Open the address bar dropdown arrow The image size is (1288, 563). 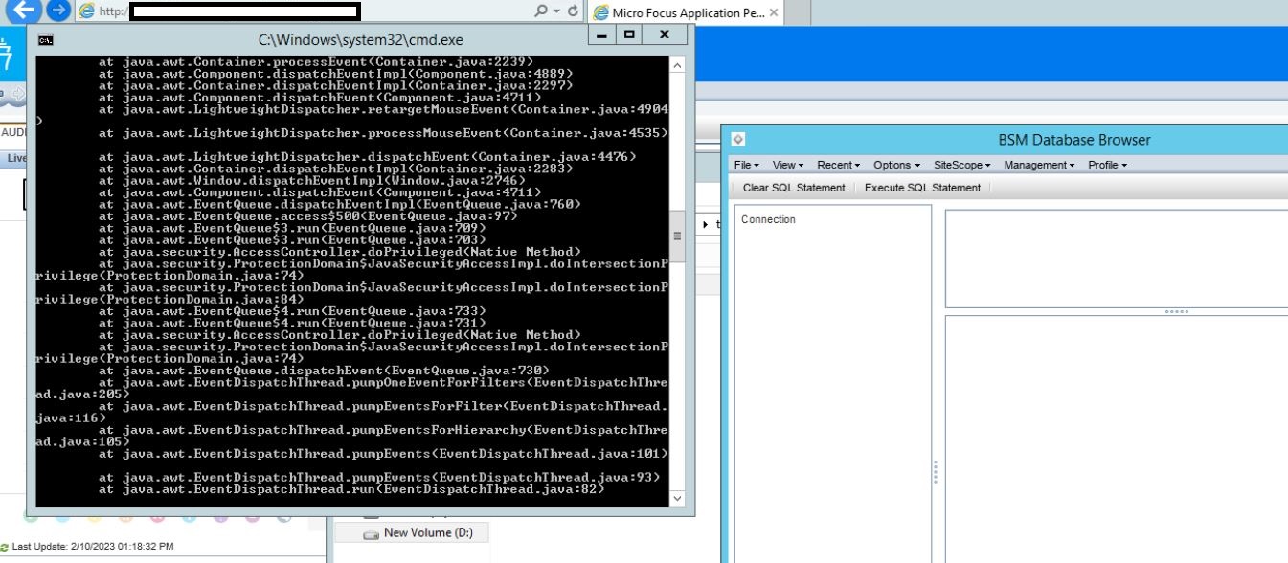pos(556,11)
